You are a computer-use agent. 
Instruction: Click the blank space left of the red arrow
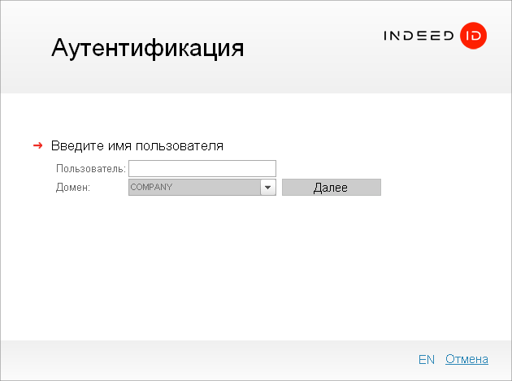tap(16, 145)
